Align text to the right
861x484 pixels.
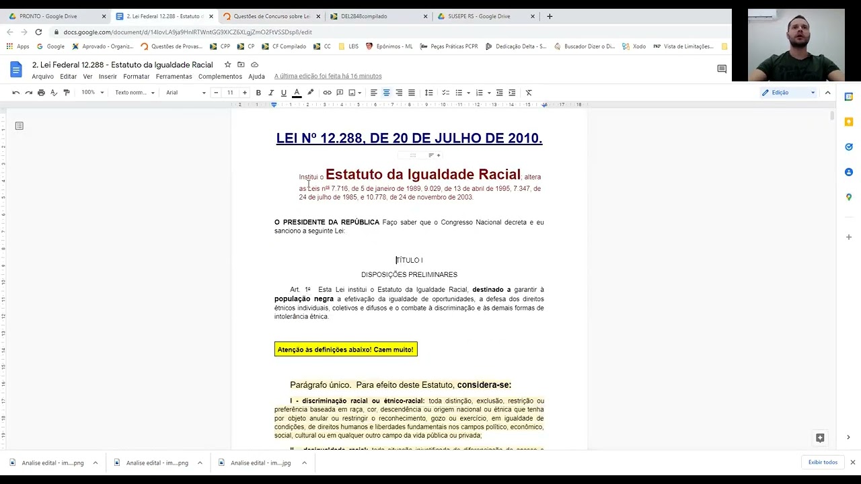pyautogui.click(x=399, y=93)
